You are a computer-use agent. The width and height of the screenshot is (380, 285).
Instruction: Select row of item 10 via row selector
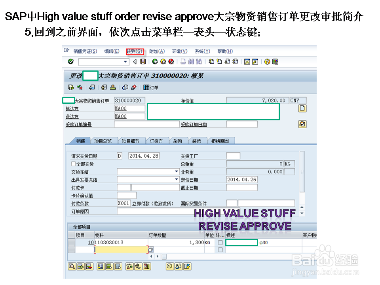click(72, 242)
